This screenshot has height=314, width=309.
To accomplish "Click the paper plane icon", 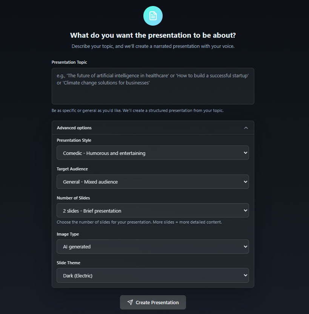I will 130,302.
